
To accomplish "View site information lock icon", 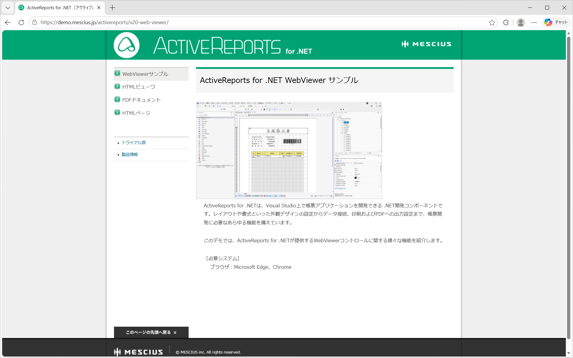I will 35,22.
